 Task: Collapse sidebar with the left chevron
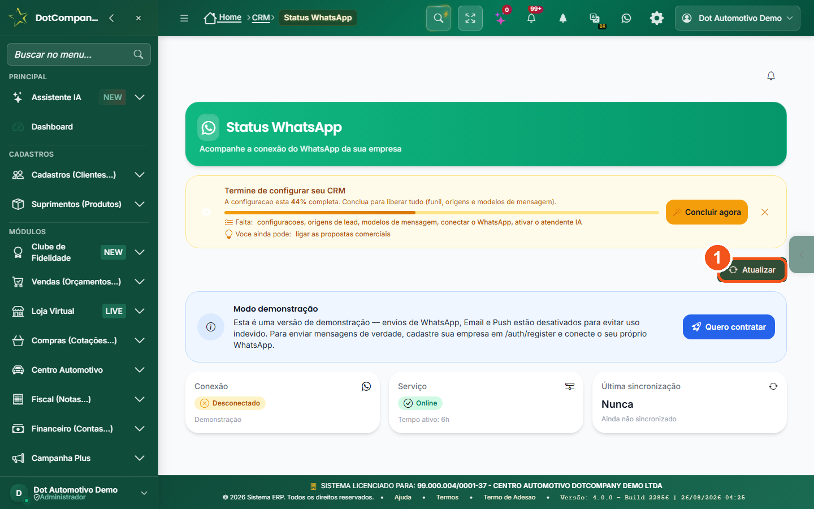click(x=111, y=18)
